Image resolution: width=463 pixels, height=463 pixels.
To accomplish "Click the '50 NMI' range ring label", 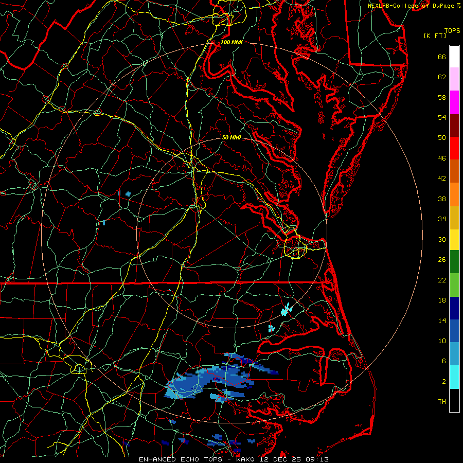I will click(x=232, y=137).
